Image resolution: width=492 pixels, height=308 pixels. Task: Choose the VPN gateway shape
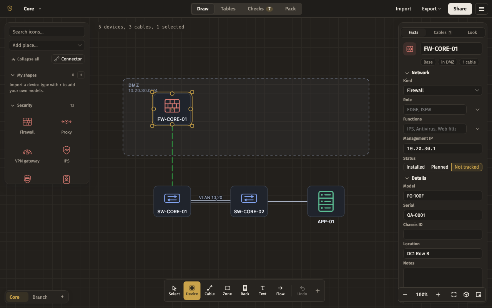pyautogui.click(x=27, y=154)
